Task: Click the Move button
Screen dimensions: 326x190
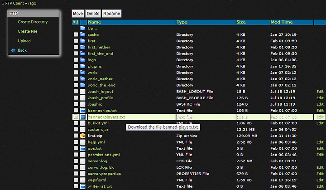Action: tap(78, 14)
